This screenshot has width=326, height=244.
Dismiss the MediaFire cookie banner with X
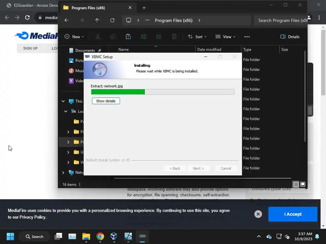tap(258, 214)
